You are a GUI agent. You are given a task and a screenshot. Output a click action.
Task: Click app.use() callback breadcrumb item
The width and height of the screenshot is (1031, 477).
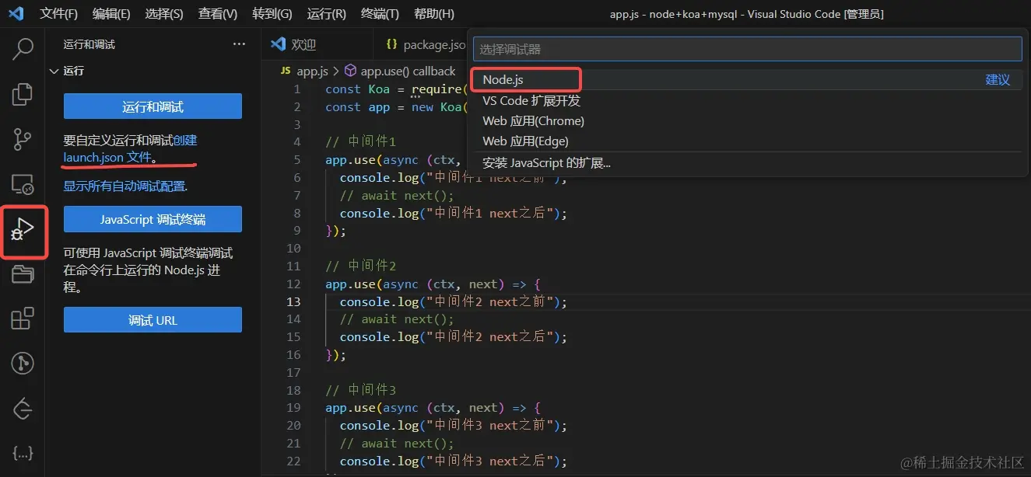[409, 71]
